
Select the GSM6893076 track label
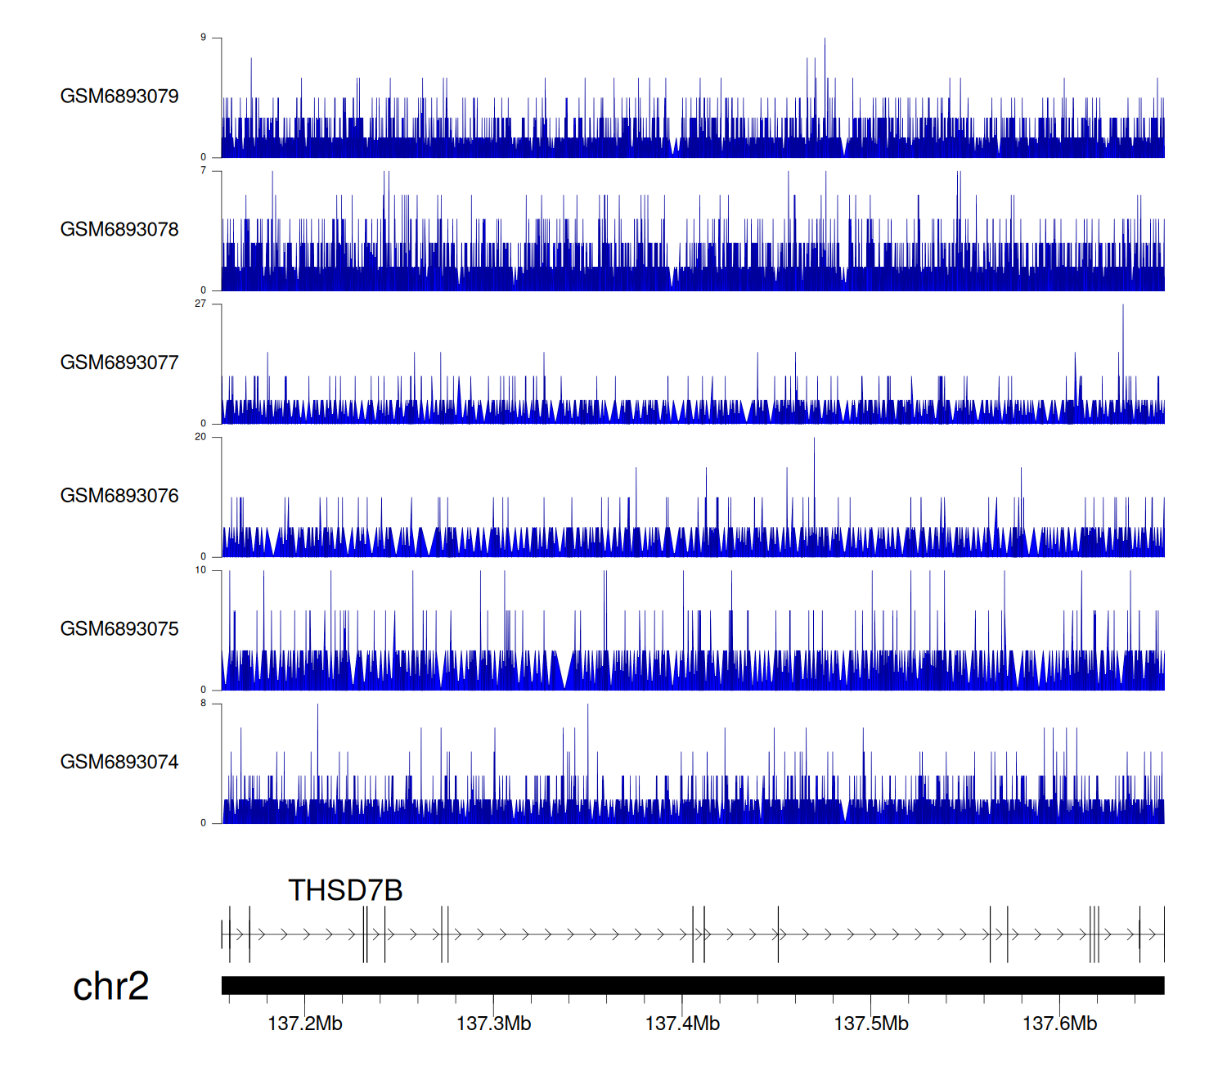coord(119,496)
